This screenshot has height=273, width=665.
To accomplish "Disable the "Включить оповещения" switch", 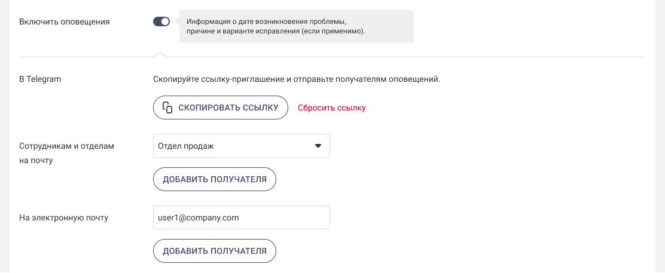I will [161, 22].
